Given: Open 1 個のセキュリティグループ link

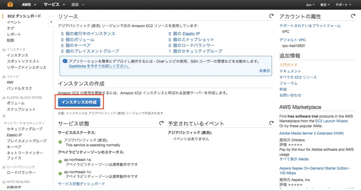Looking at the screenshot, I should [x=195, y=51].
